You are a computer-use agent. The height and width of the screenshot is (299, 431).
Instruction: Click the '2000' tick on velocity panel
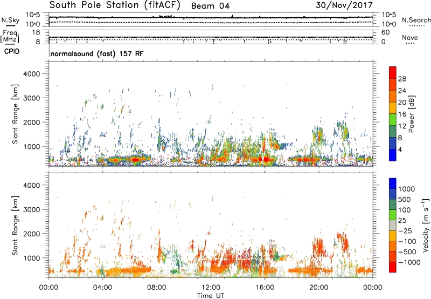[x=32, y=234]
